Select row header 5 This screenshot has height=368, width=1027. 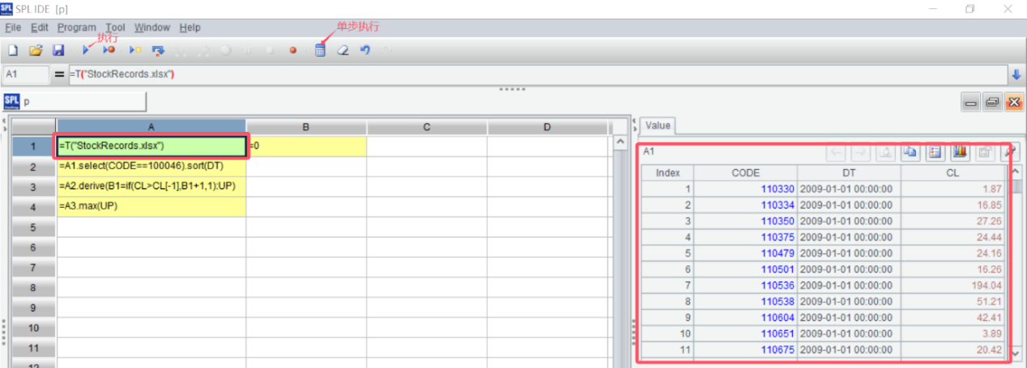click(x=34, y=228)
